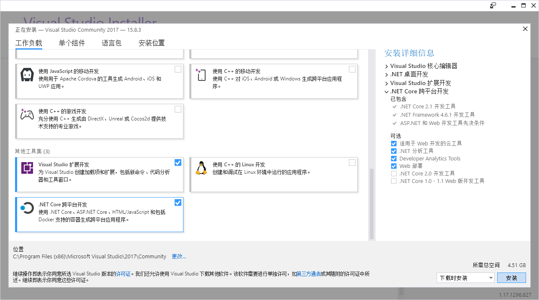Click the 安装详细信息 heading

(409, 53)
